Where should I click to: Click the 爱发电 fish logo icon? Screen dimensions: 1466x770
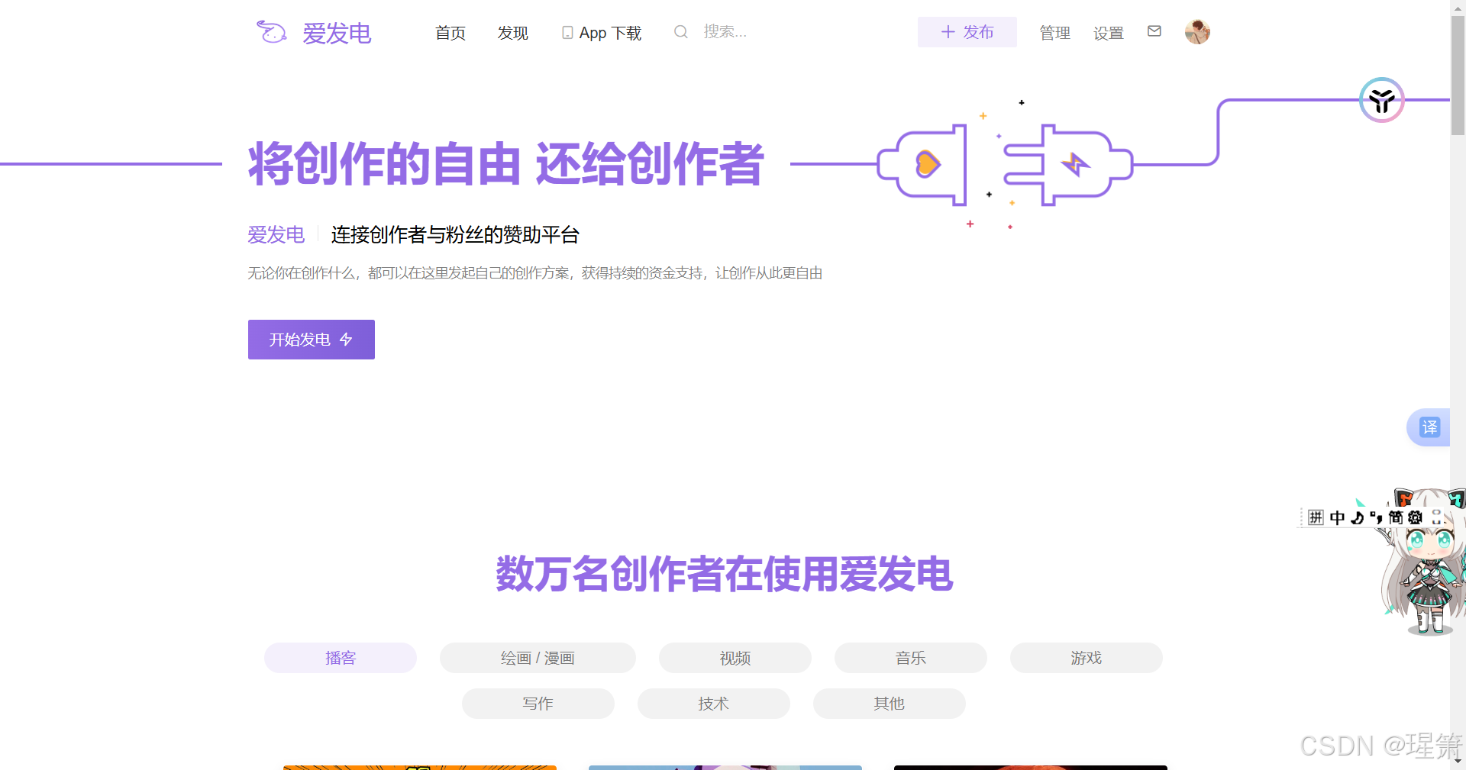click(x=271, y=32)
